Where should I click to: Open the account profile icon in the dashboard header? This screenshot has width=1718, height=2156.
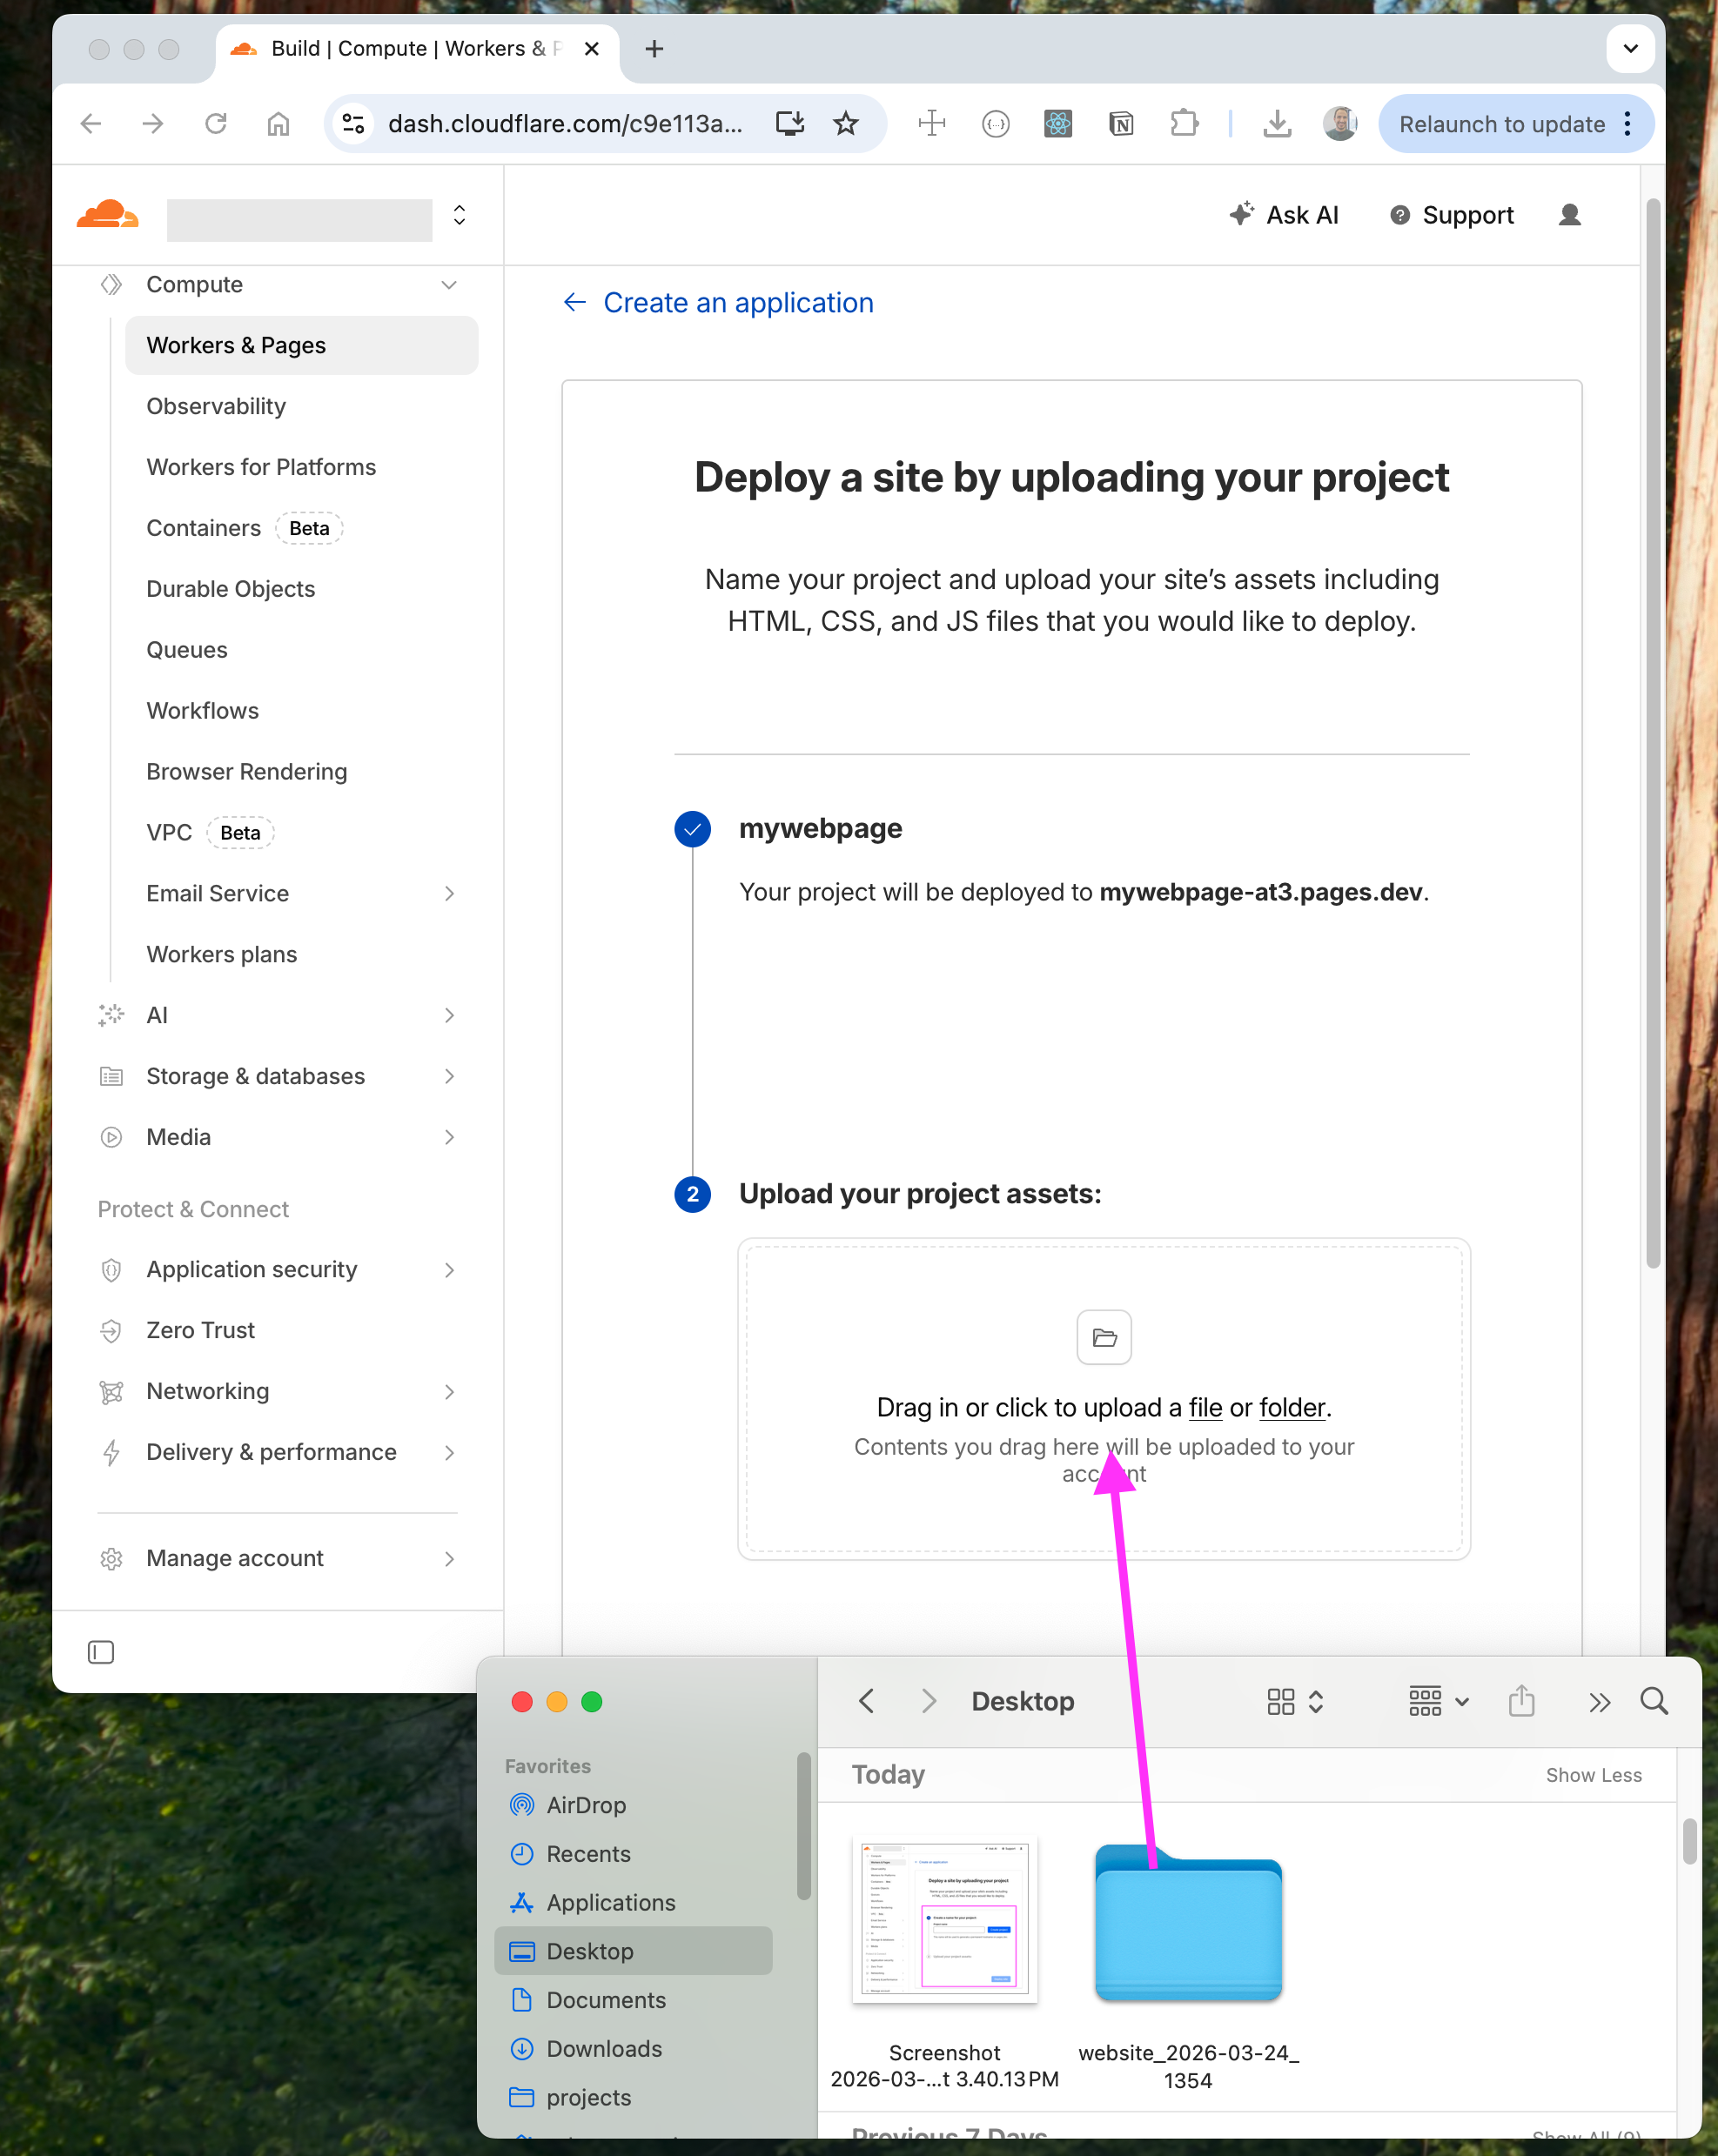1569,215
